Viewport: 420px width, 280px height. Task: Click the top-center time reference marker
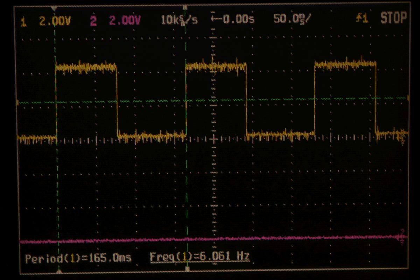(186, 7)
